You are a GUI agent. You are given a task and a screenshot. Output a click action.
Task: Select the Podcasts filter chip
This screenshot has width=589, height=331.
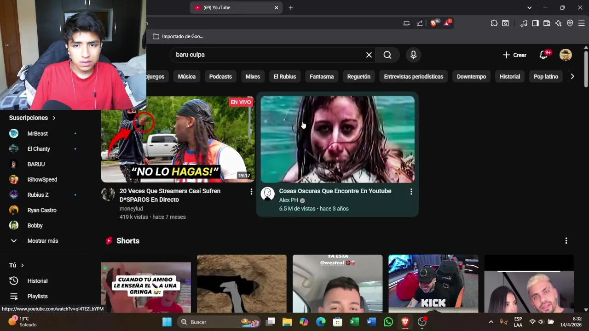click(220, 77)
